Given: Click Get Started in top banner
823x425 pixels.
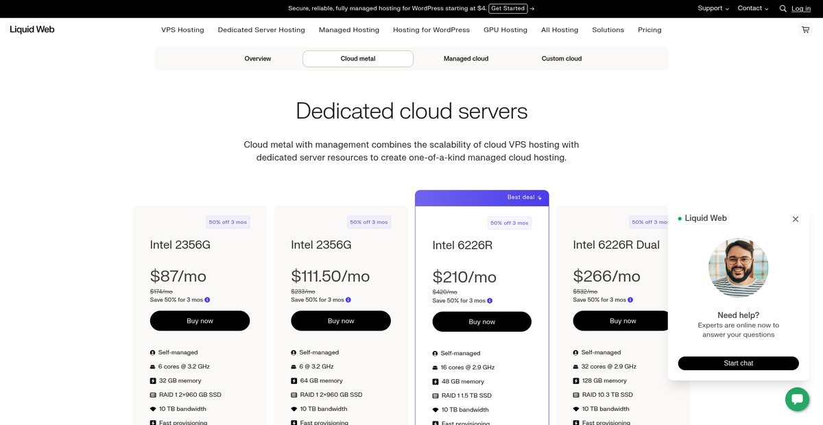Looking at the screenshot, I should 508,8.
